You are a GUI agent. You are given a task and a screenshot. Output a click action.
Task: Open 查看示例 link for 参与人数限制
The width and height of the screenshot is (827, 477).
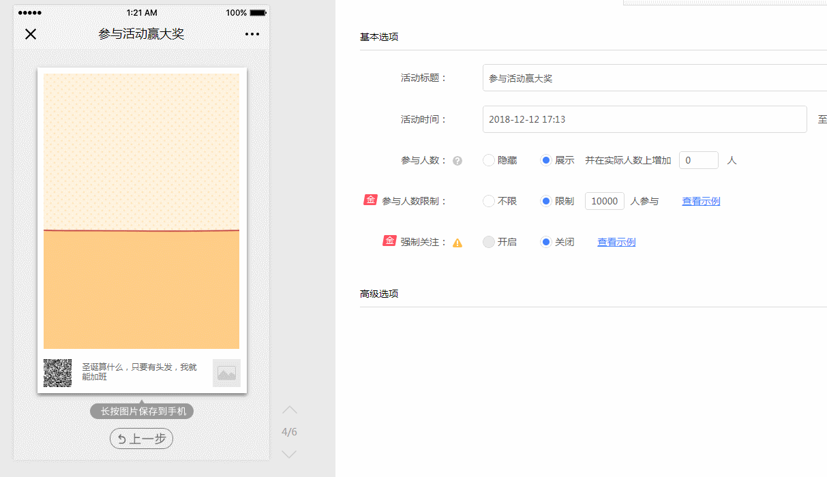click(x=701, y=201)
